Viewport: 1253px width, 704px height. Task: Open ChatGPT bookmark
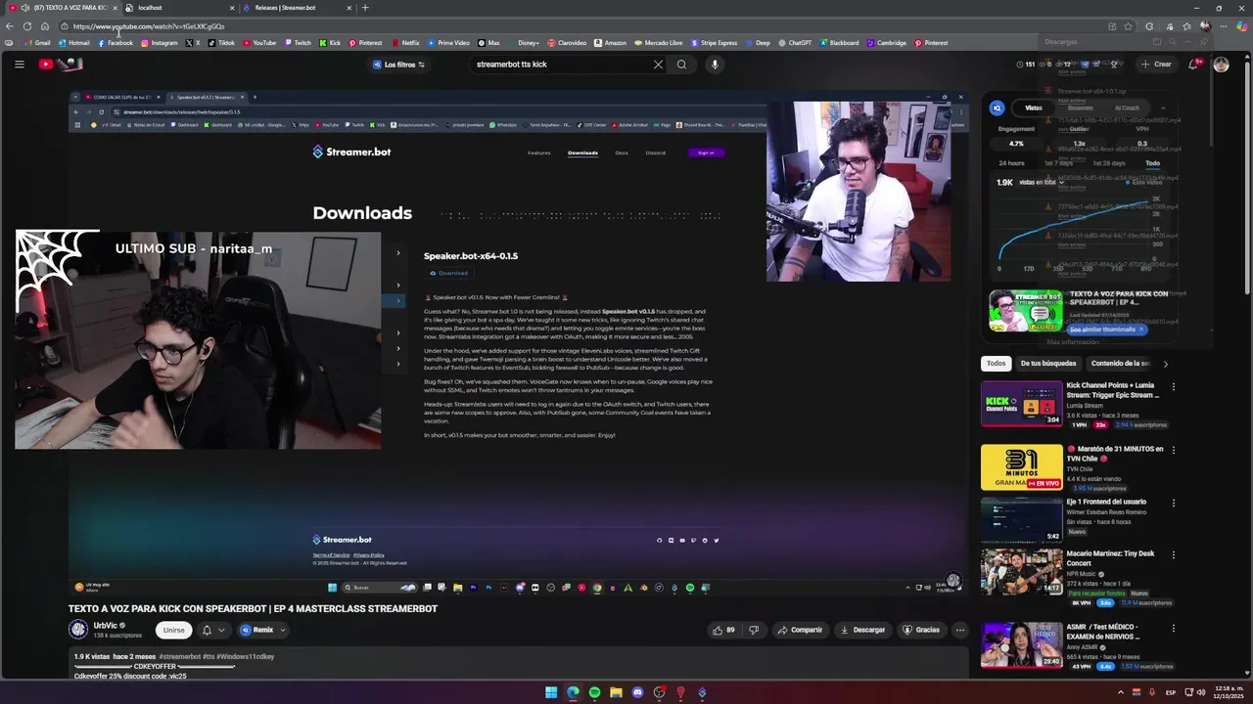click(x=795, y=43)
